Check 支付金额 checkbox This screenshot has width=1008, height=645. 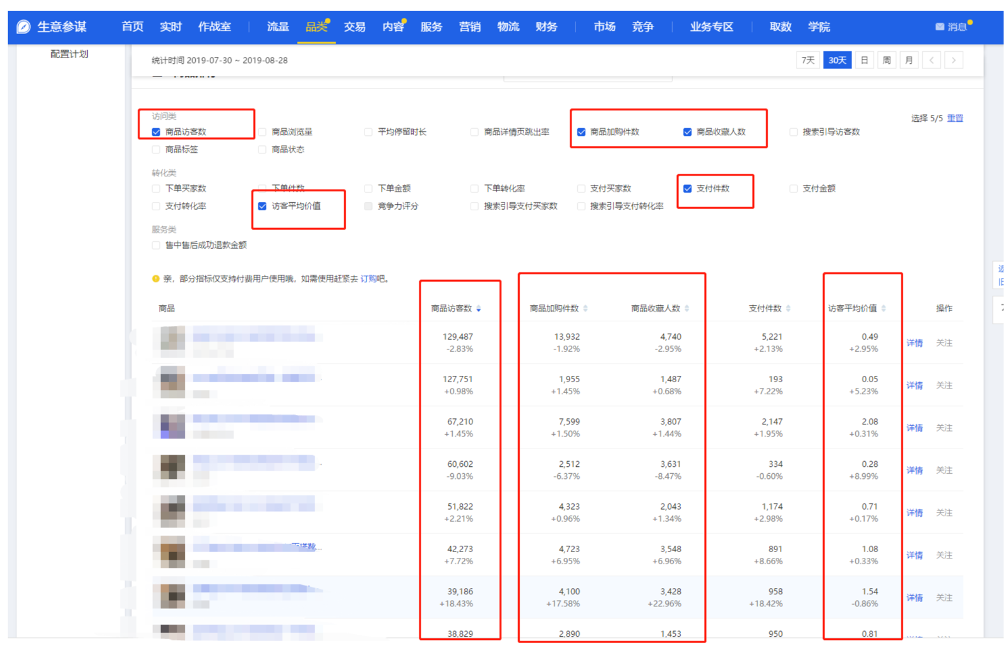(x=793, y=189)
